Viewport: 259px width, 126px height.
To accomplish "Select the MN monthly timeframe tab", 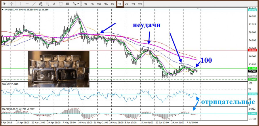I will (140, 4).
